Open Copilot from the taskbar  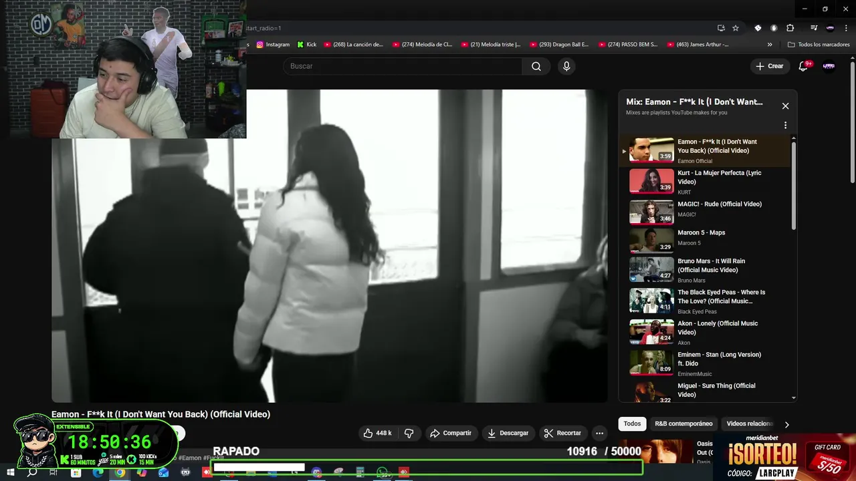point(142,472)
